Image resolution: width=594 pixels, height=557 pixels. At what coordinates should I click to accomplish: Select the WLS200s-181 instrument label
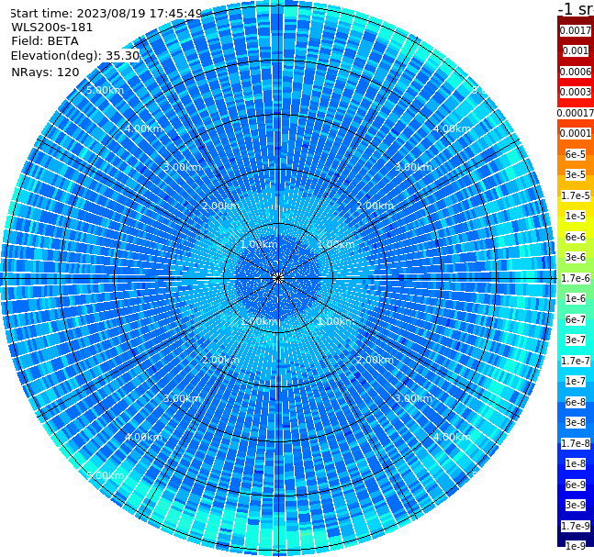point(52,28)
